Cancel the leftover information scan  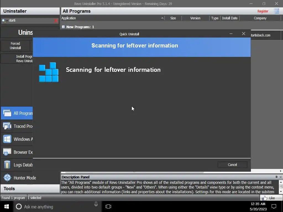[x=232, y=165]
